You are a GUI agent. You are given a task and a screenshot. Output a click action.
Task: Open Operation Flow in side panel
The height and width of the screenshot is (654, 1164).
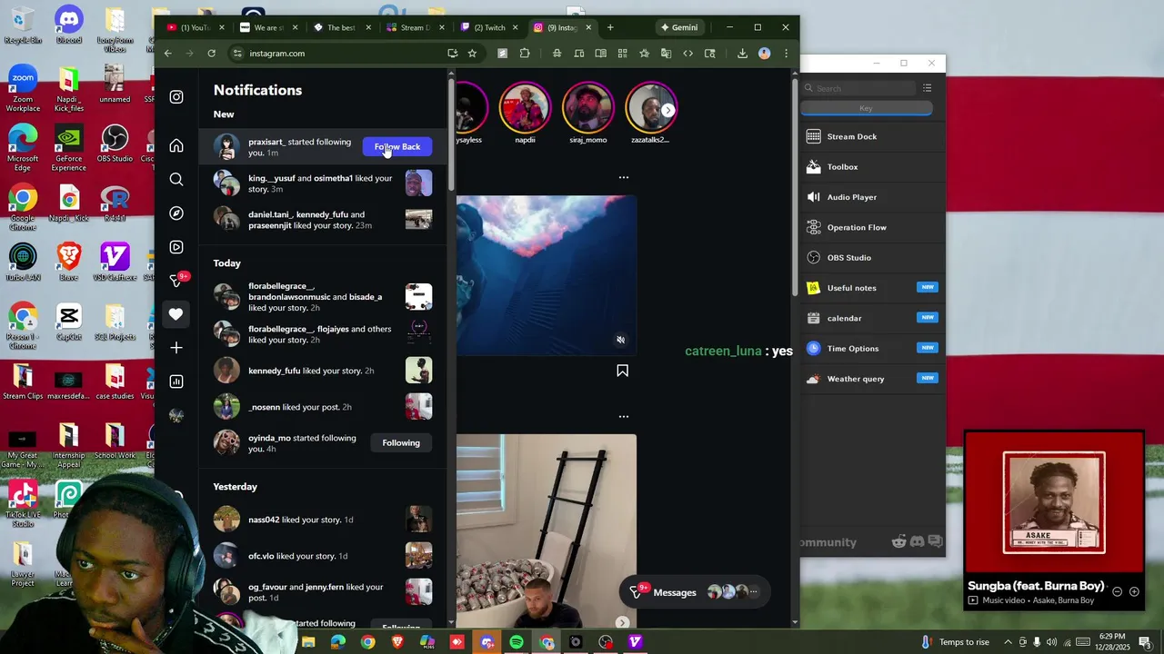point(871,227)
